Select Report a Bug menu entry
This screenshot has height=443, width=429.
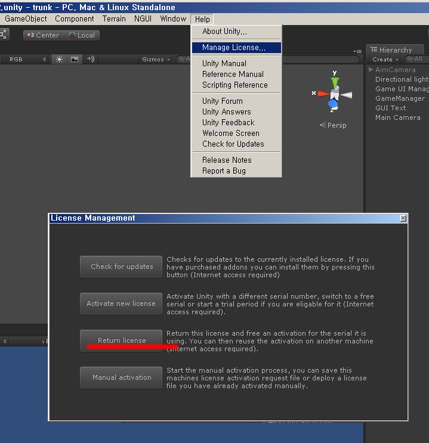pos(236,171)
